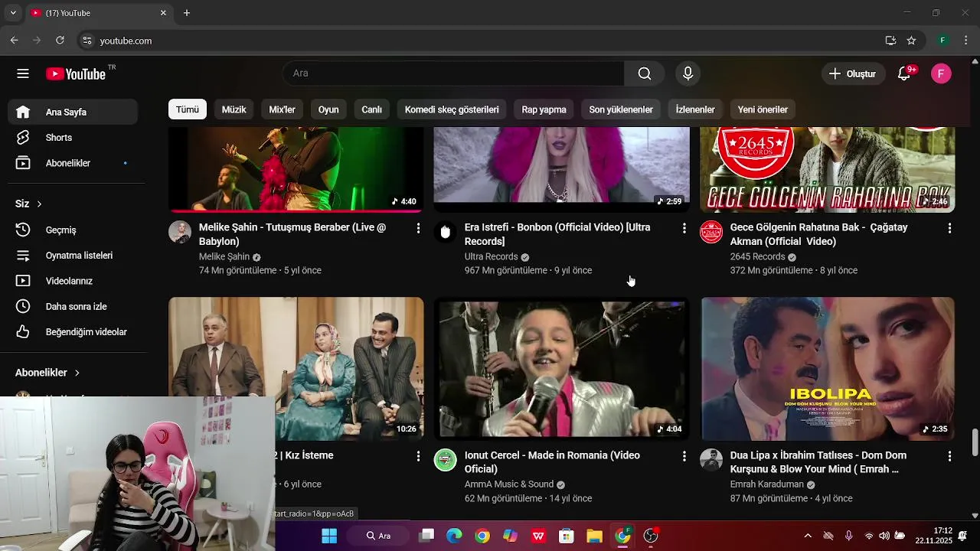Open options for Melike Şahin video

418,228
